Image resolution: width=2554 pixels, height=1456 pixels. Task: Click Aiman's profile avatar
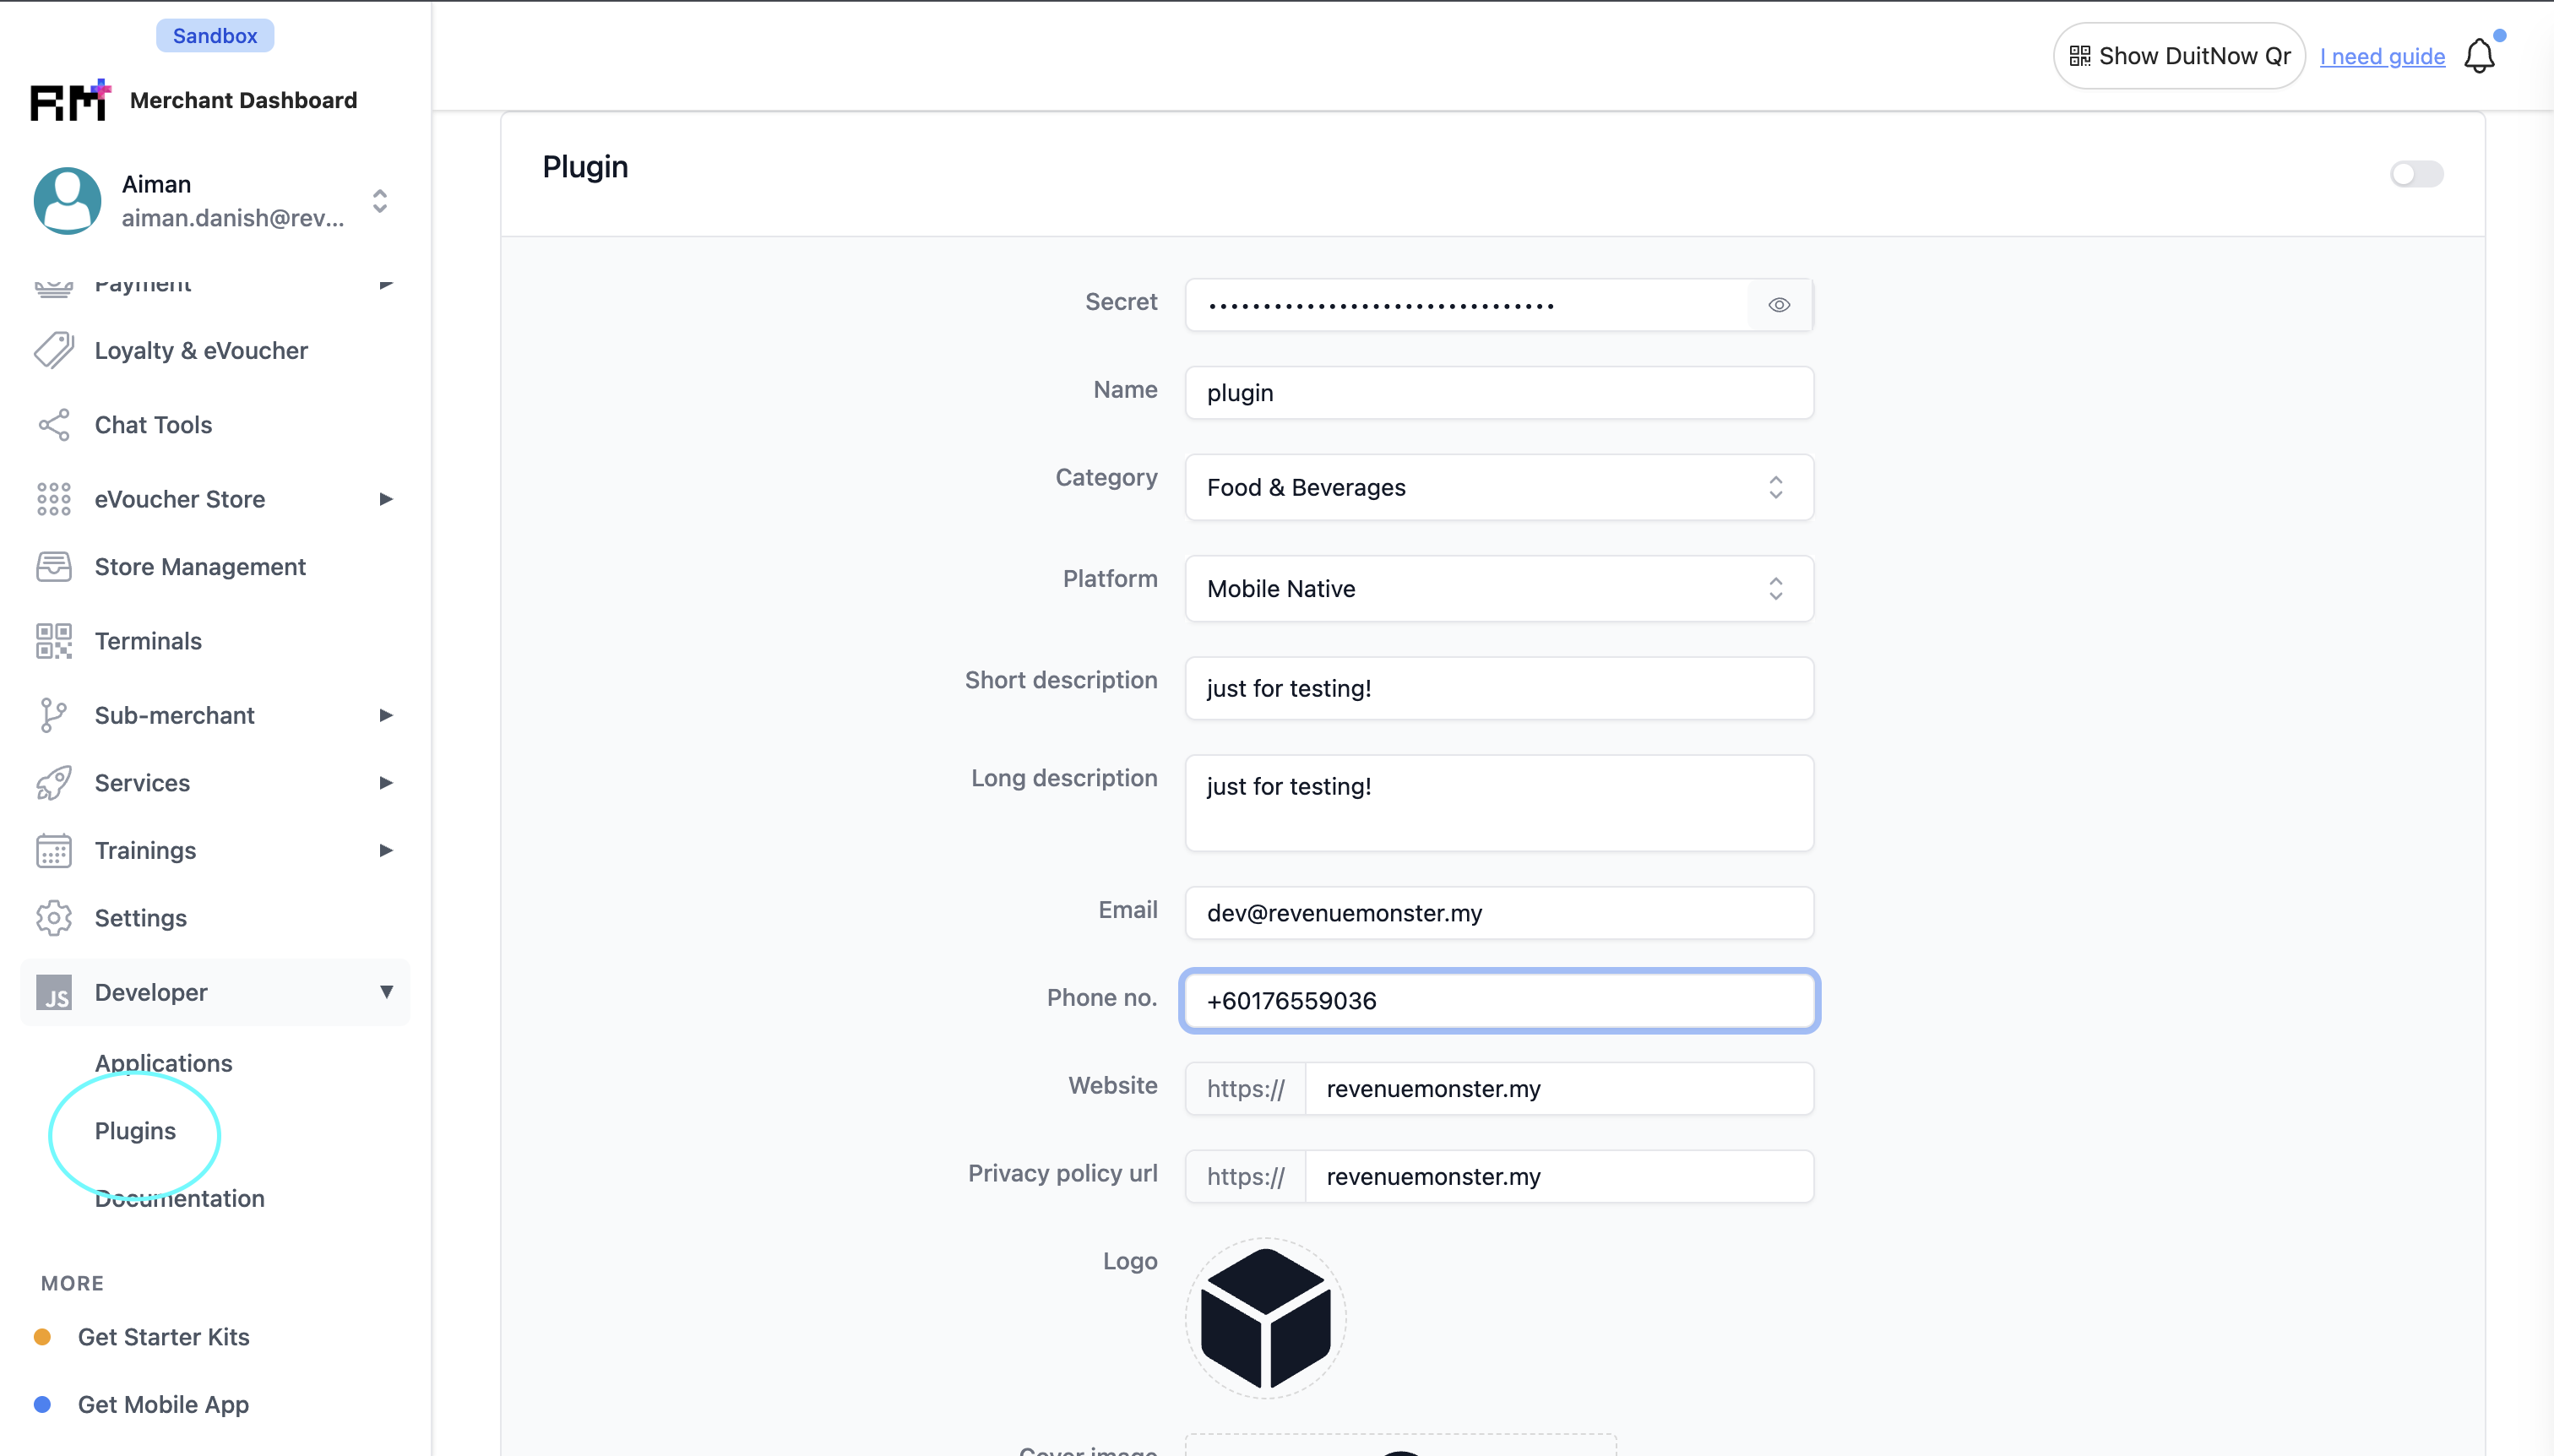67,200
